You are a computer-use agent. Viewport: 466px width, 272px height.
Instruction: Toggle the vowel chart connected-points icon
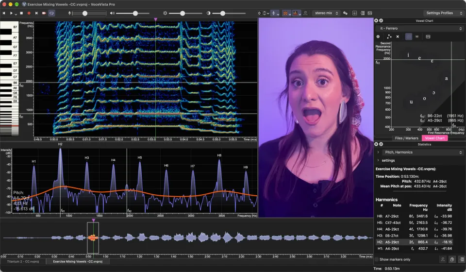click(x=389, y=36)
